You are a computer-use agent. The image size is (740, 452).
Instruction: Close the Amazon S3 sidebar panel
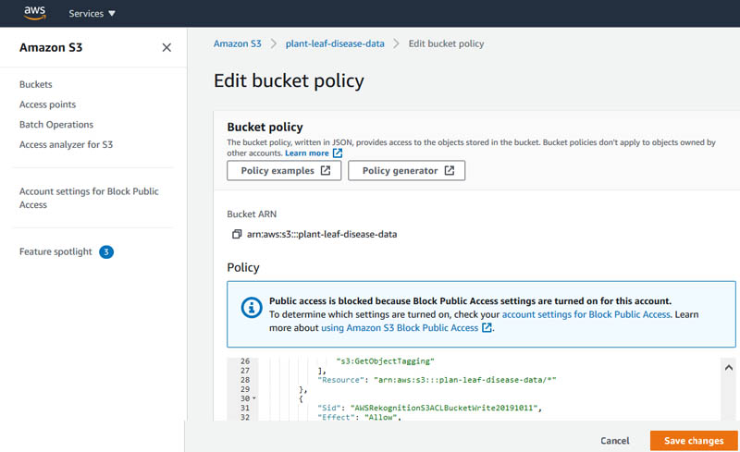166,48
